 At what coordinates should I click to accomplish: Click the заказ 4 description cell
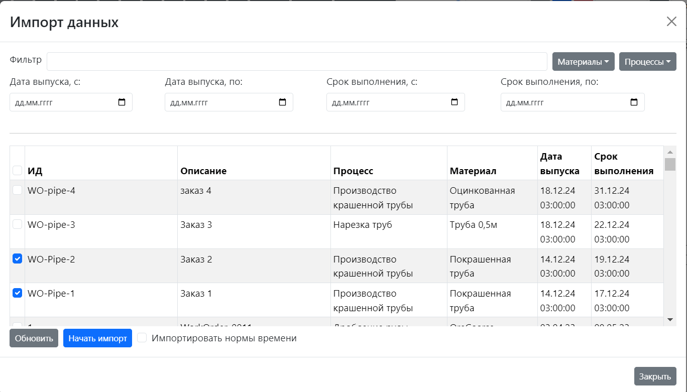(254, 197)
